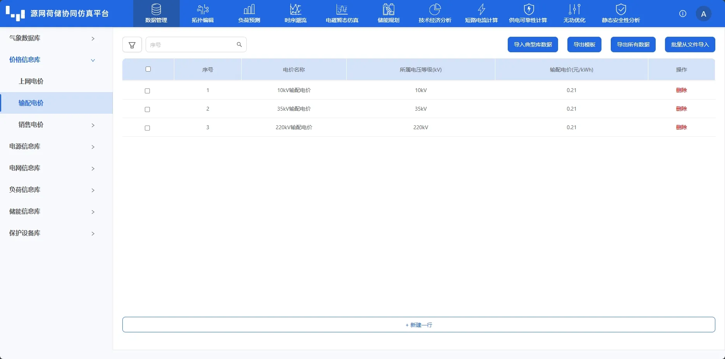
Task: Click the 所属电压等级(kV) column header
Action: coord(421,70)
